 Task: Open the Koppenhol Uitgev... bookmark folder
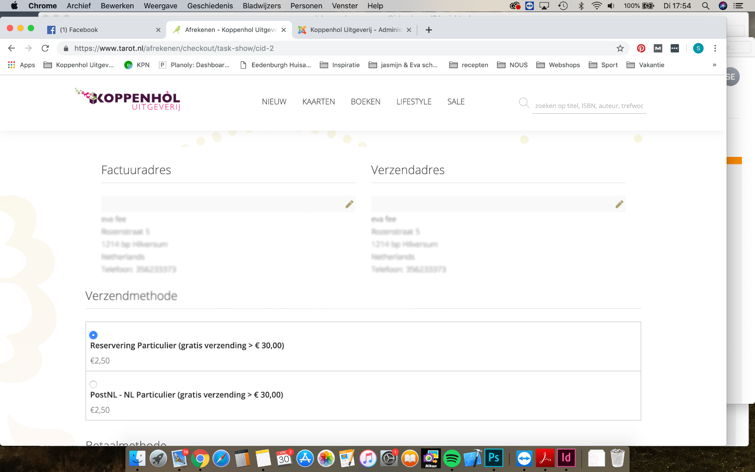79,65
